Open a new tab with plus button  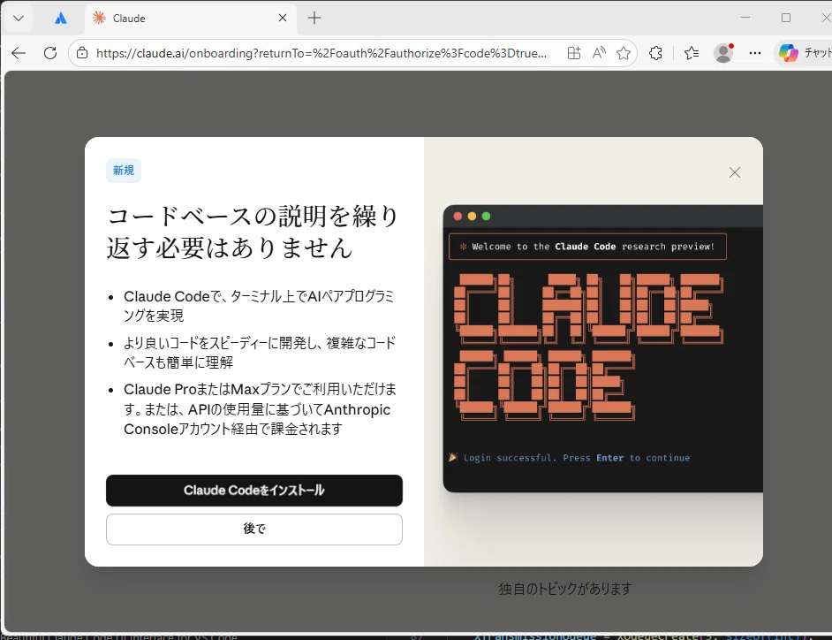coord(314,18)
